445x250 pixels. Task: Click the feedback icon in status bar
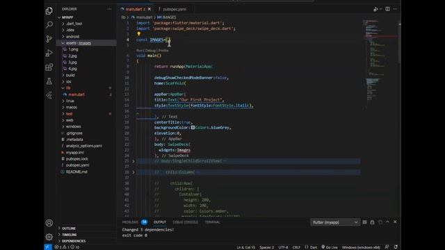[x=387, y=247]
